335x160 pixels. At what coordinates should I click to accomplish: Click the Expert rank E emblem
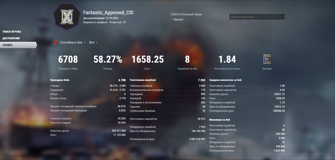pyautogui.click(x=267, y=59)
